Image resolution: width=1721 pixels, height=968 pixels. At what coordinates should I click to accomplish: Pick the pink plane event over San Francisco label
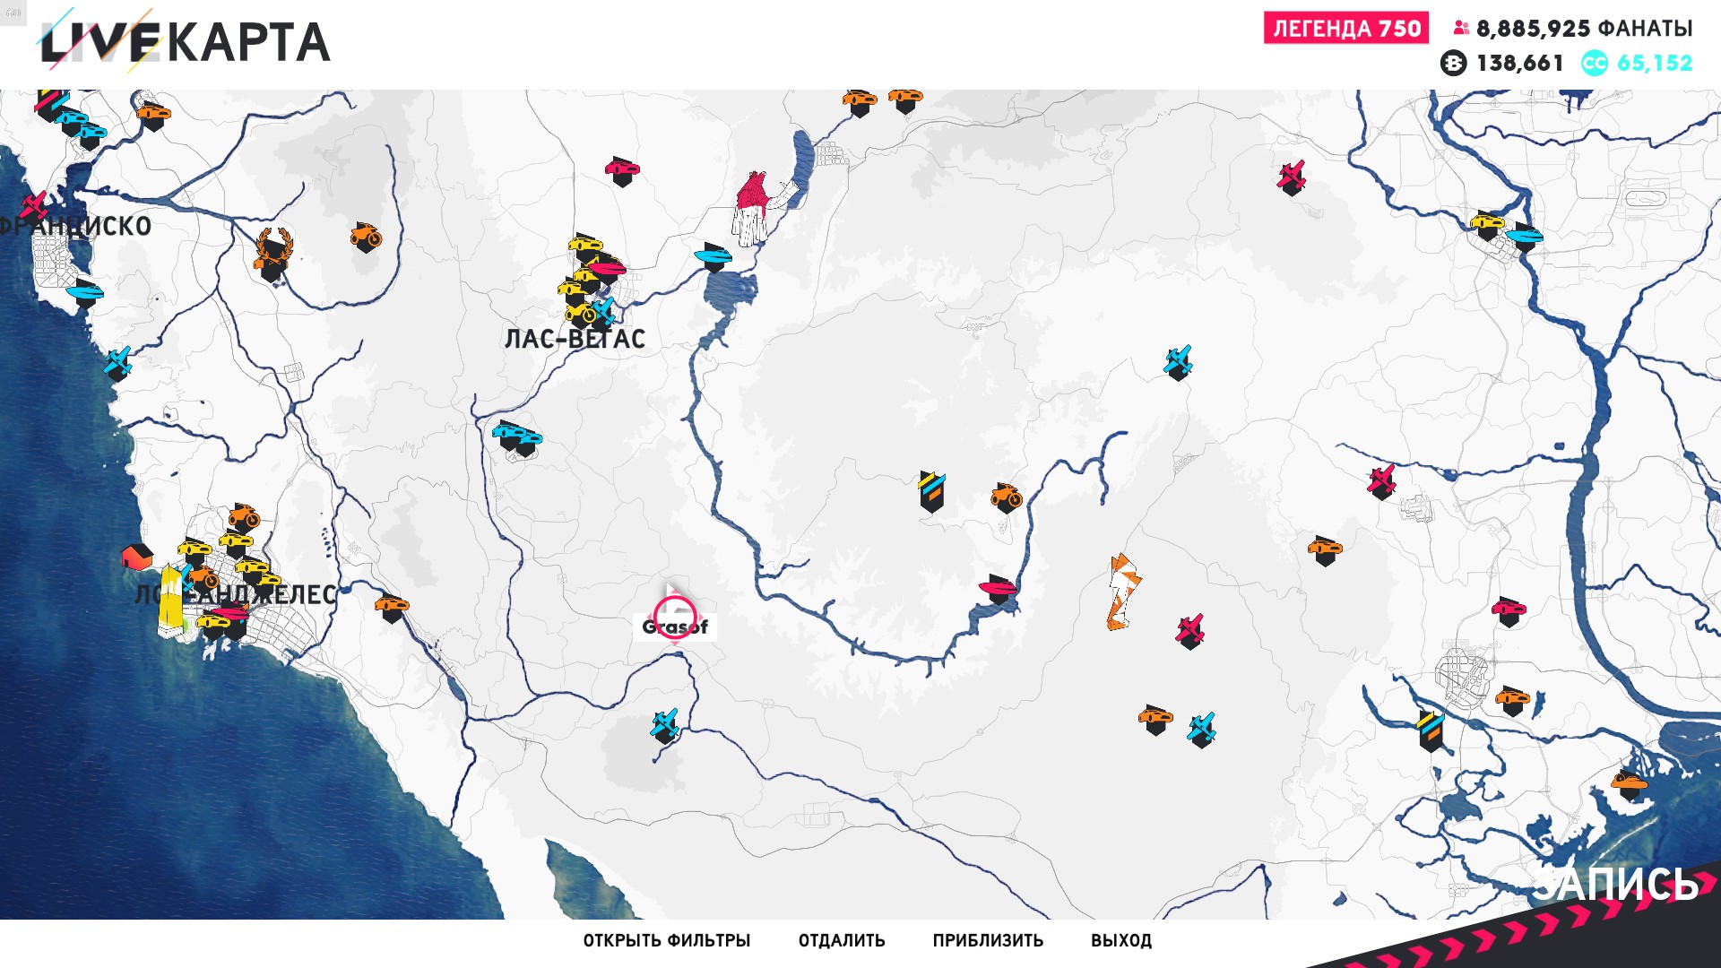pyautogui.click(x=33, y=208)
